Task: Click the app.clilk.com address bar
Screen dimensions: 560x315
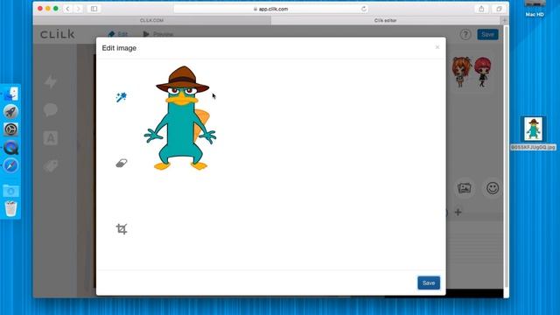Action: [x=271, y=9]
